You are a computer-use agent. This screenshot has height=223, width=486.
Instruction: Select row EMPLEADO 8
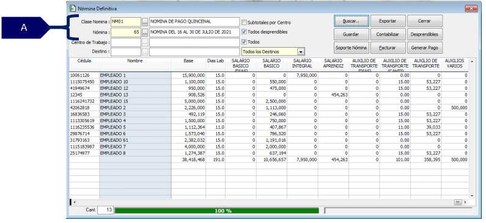tap(268, 153)
